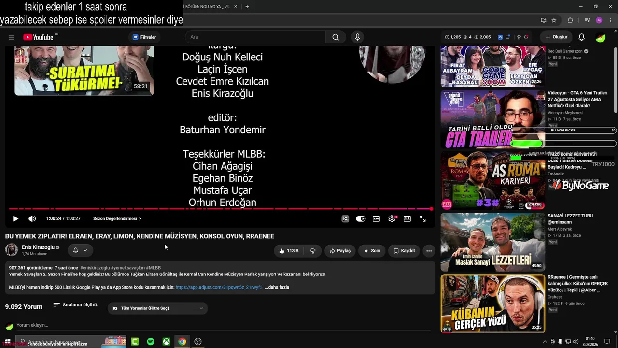Open a new browser tab

[x=247, y=6]
